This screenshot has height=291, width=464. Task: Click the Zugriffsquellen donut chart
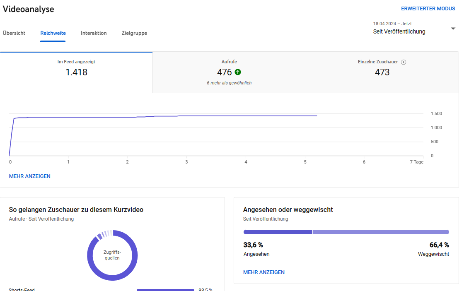pos(112,255)
